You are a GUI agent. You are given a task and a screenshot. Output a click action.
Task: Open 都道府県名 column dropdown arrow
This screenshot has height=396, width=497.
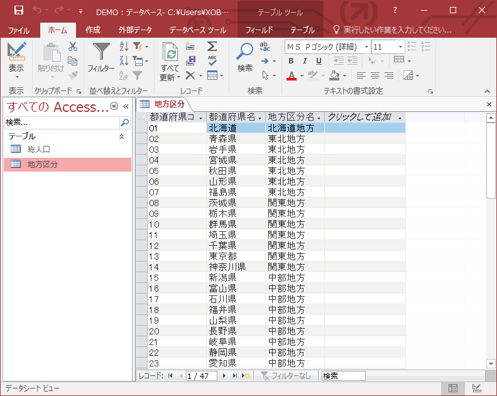point(260,118)
